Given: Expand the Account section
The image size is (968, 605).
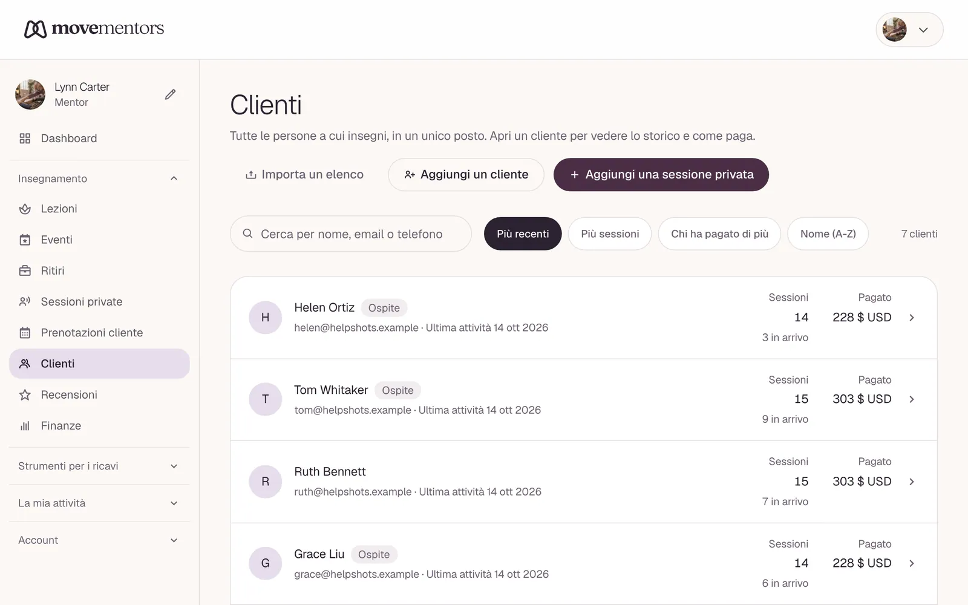Looking at the screenshot, I should (x=174, y=540).
